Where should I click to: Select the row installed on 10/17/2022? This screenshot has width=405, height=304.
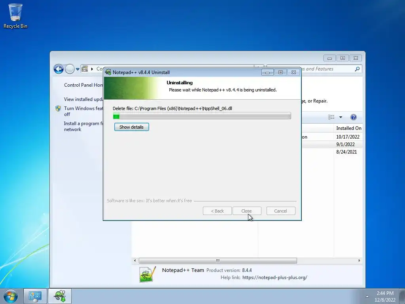(332, 137)
